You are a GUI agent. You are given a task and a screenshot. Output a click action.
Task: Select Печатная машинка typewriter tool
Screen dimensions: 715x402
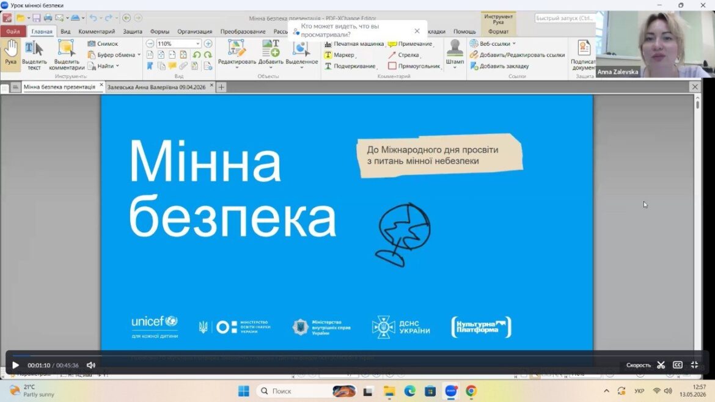click(354, 44)
